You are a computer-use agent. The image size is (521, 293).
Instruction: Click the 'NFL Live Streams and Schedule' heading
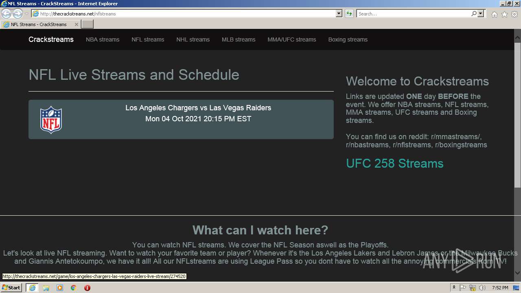coord(134,75)
